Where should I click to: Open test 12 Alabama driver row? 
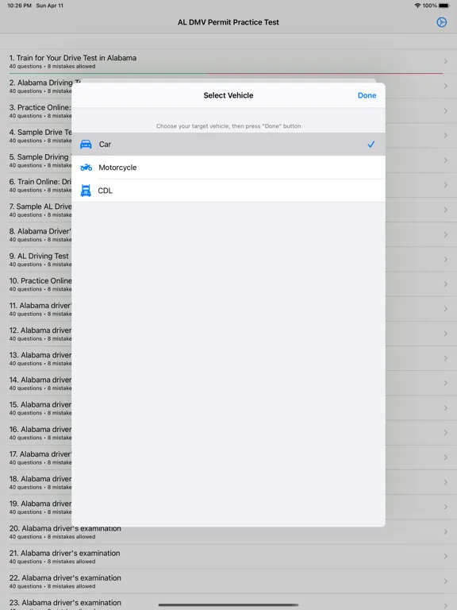(x=36, y=334)
